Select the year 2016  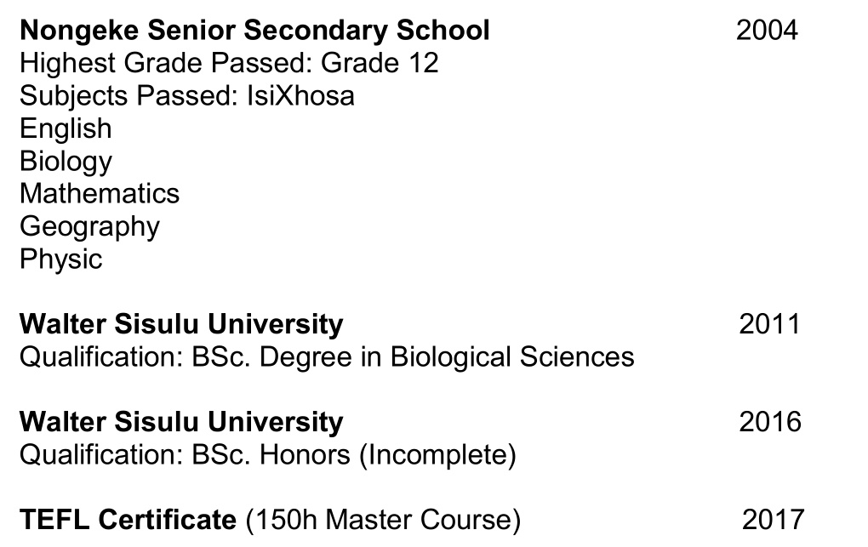(x=769, y=422)
